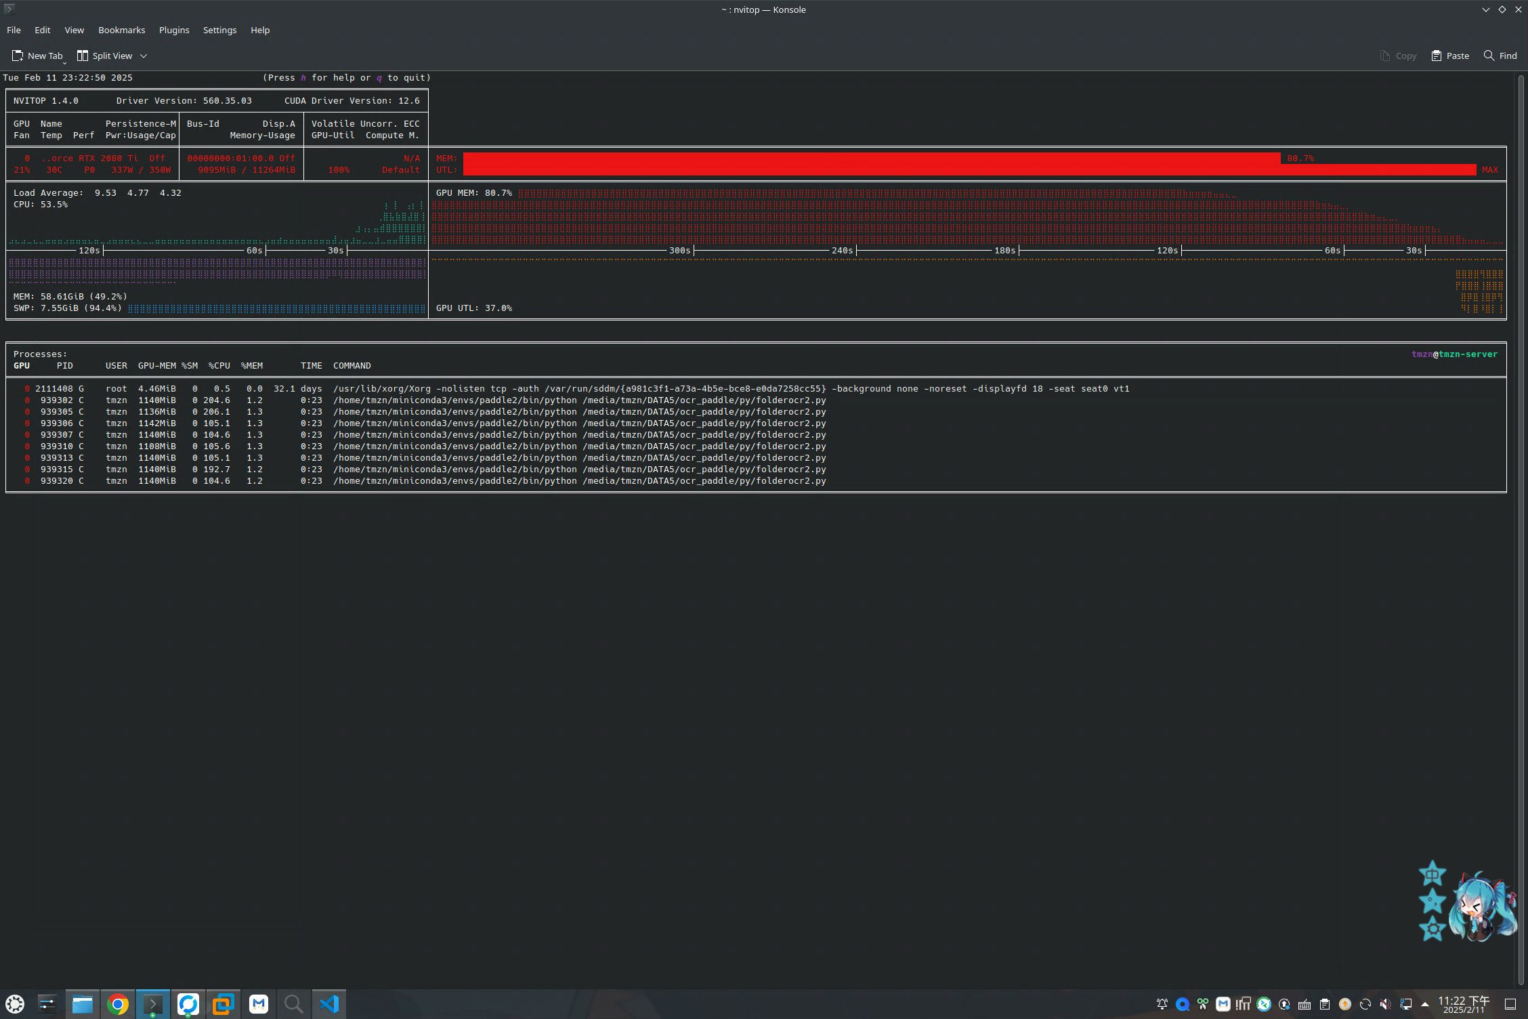Launch Visual Studio Code from taskbar

329,1003
